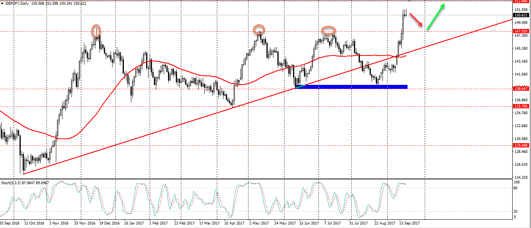Click the 124.320 price scale value

pos(521,178)
